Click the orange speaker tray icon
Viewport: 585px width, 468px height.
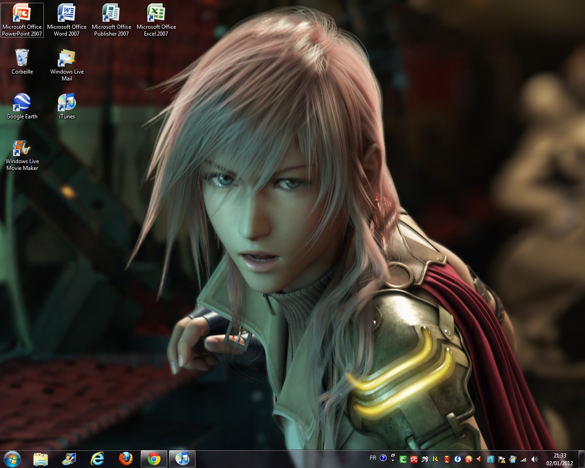(479, 459)
